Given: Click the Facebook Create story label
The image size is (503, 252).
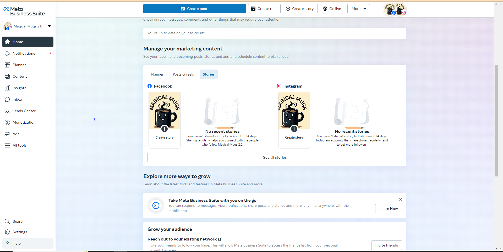Looking at the screenshot, I should tap(165, 138).
